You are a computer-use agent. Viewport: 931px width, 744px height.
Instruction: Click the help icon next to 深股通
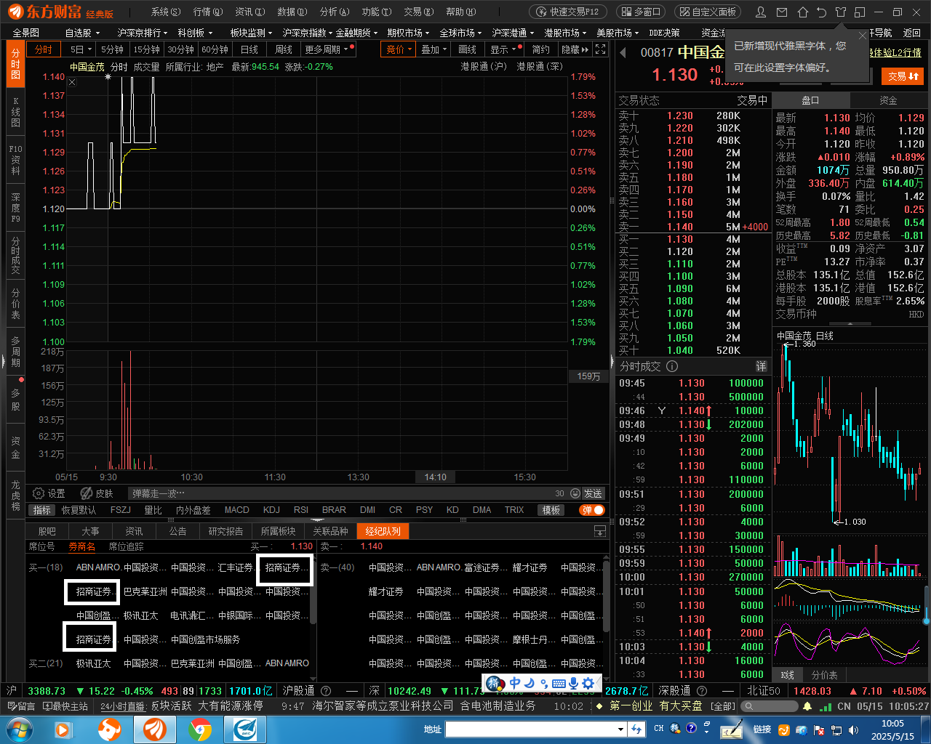click(x=702, y=691)
